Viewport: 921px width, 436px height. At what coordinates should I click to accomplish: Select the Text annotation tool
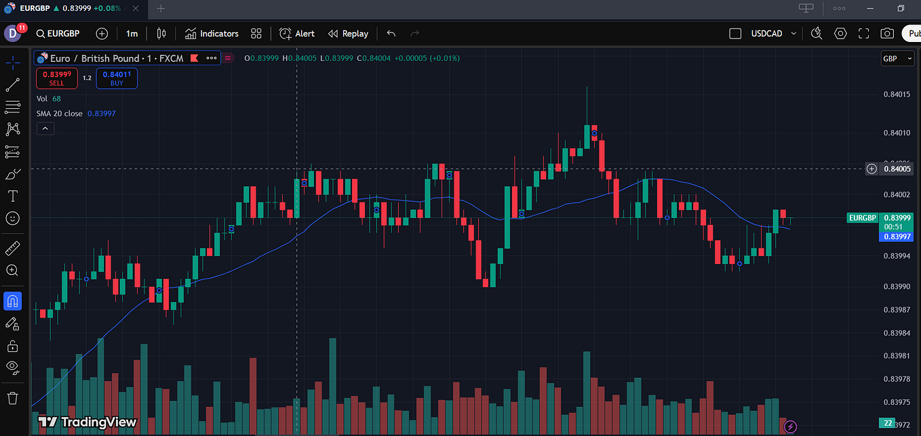click(x=13, y=196)
